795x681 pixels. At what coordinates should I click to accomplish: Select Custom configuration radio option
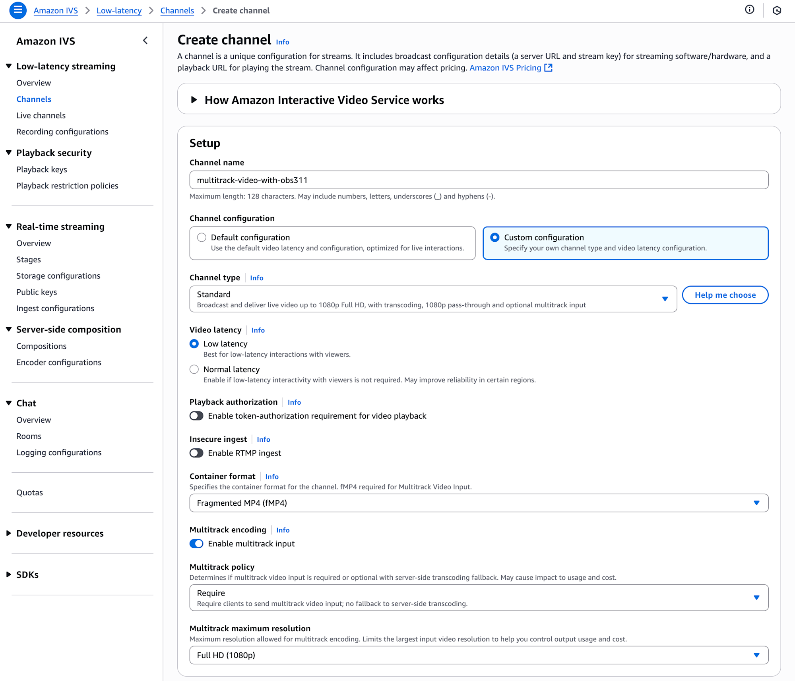click(x=495, y=237)
